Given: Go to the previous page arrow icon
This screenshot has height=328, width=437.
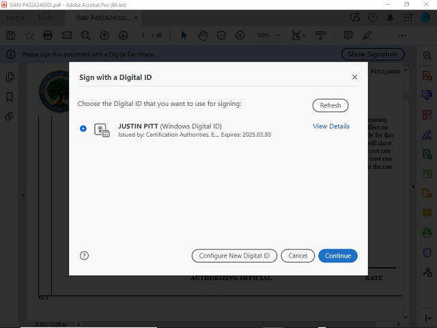Looking at the screenshot, I should (104, 36).
